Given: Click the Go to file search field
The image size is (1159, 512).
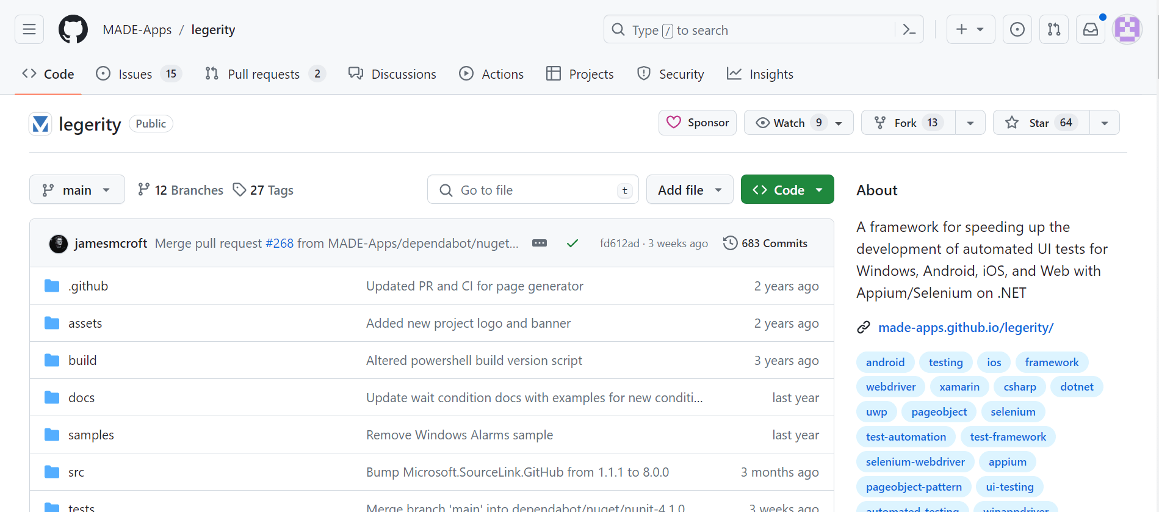Looking at the screenshot, I should [x=532, y=190].
